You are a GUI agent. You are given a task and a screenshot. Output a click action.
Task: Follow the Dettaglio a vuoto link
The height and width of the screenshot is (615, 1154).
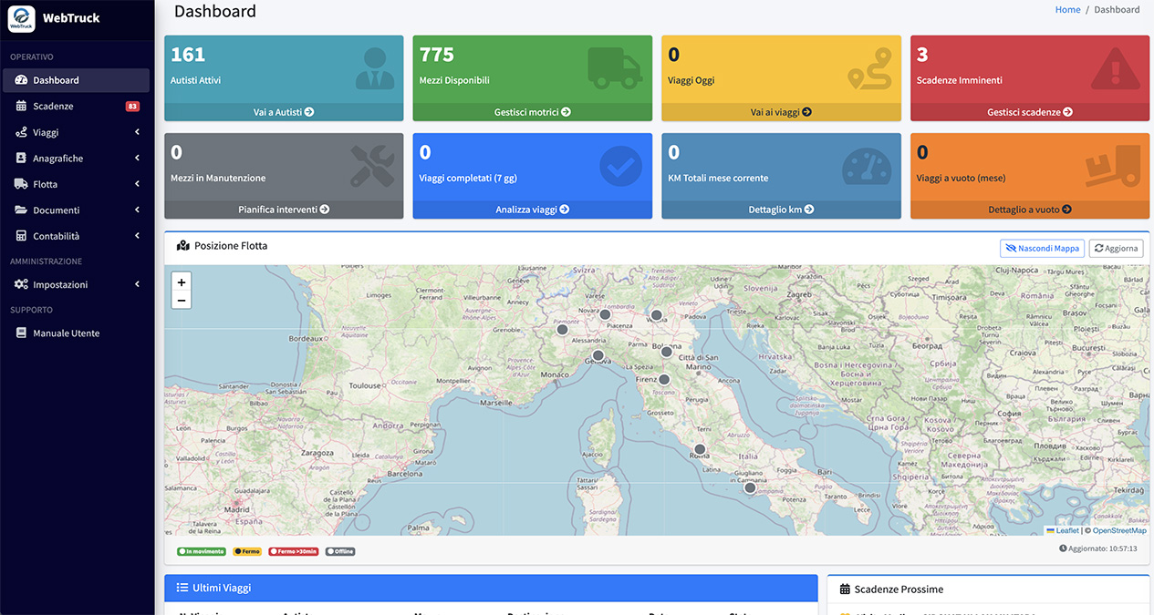[x=1030, y=210]
